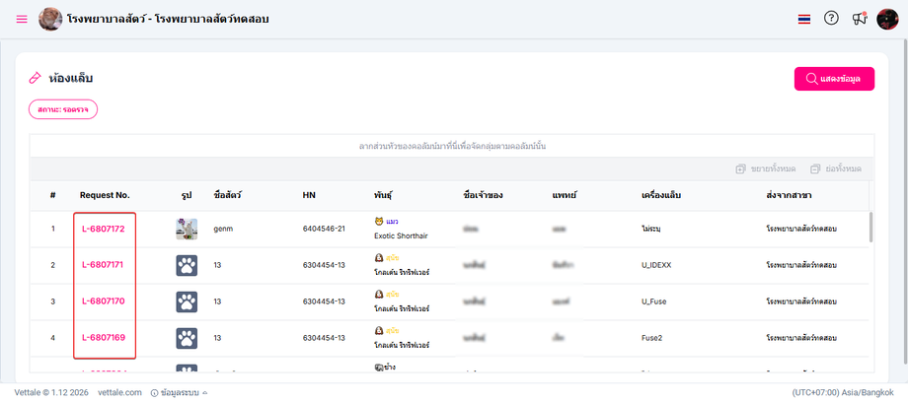Sort by the แพทย์ column header
The width and height of the screenshot is (908, 402).
tap(564, 195)
